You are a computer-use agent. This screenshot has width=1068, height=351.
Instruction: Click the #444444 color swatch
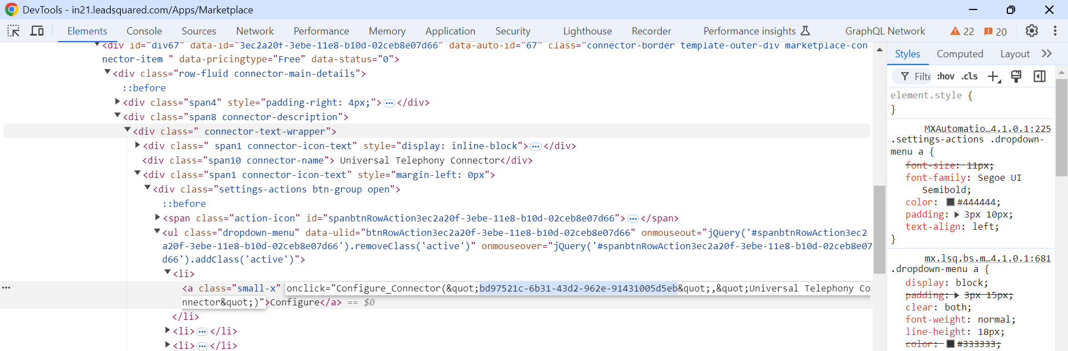pos(951,202)
